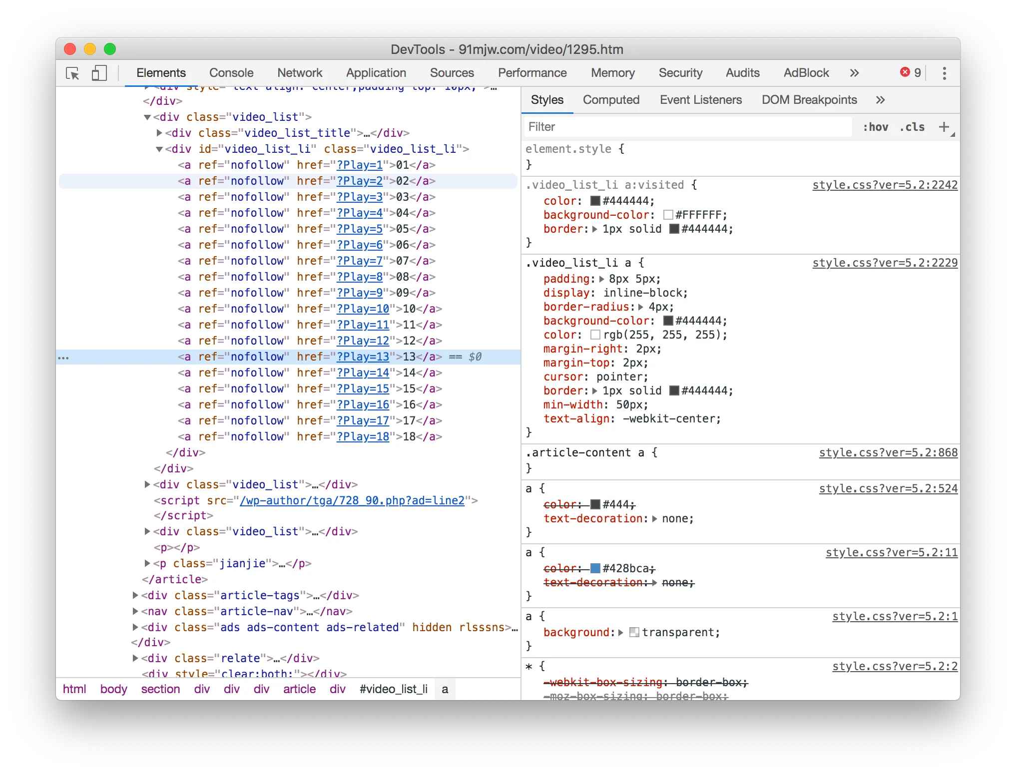
Task: Expand the video_list div after the script tag
Action: [147, 531]
